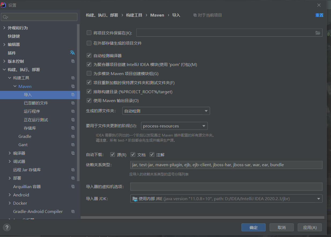Collapse the 构建工具 tree node
The width and height of the screenshot is (331, 237).
pos(10,78)
